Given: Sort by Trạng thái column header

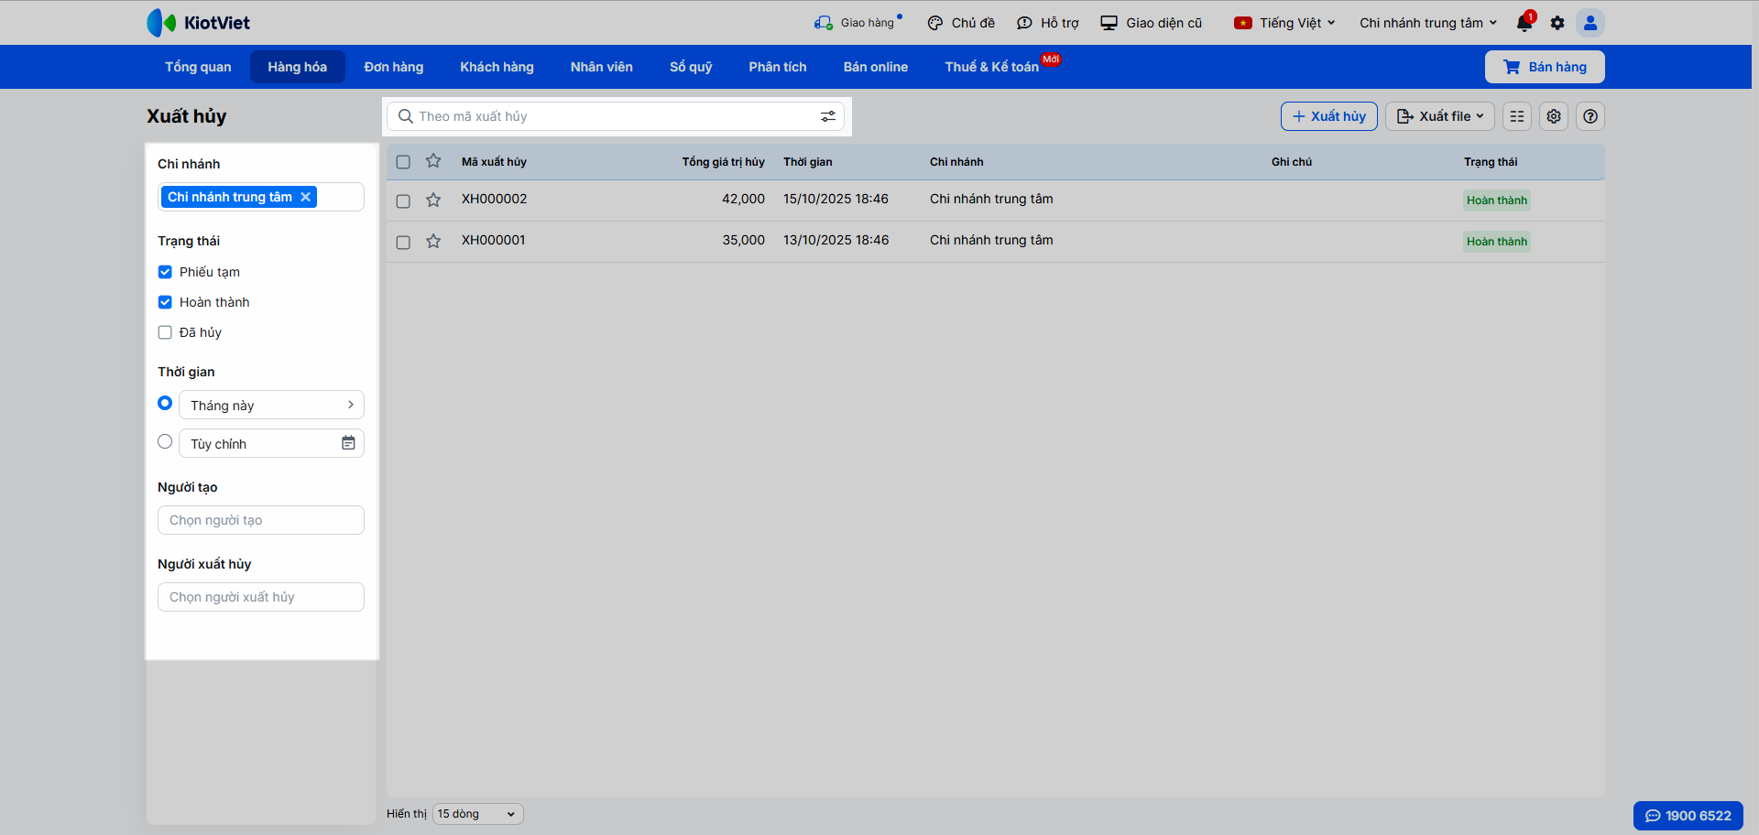Looking at the screenshot, I should pyautogui.click(x=1491, y=162).
